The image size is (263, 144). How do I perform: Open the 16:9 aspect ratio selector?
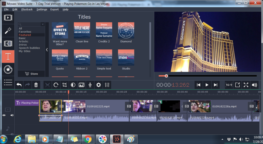(229, 85)
